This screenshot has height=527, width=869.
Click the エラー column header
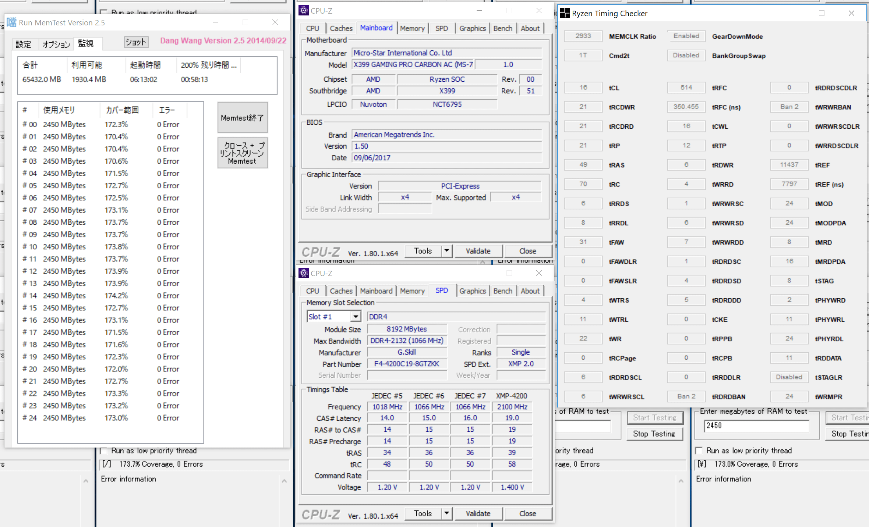pyautogui.click(x=170, y=110)
